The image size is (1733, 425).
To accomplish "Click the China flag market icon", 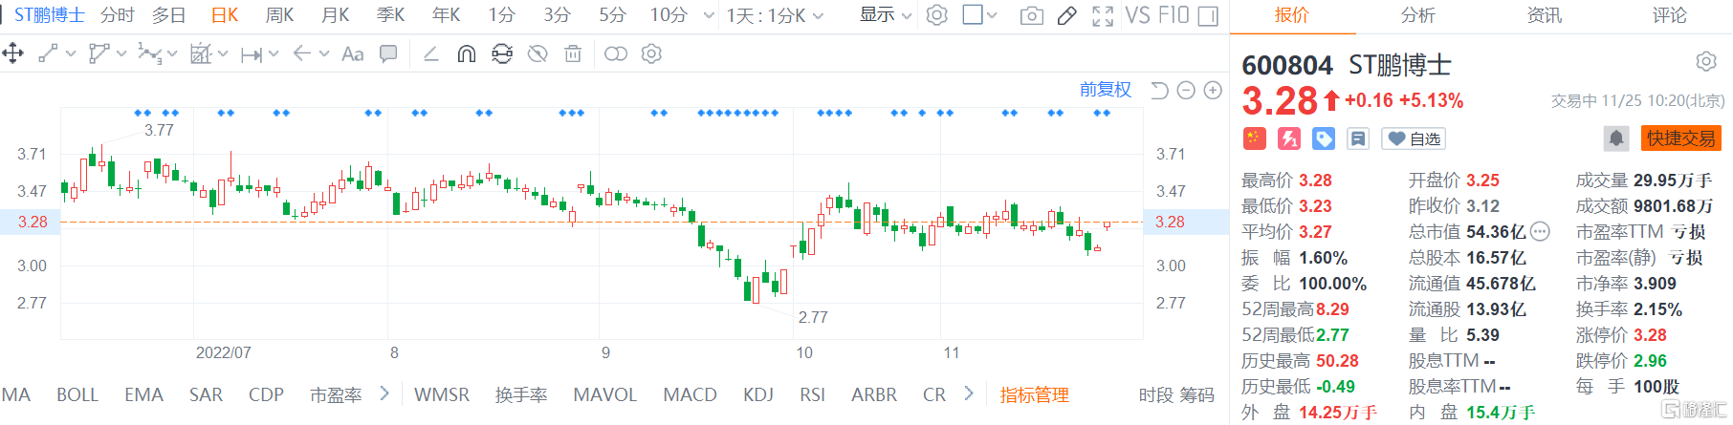I will point(1254,138).
